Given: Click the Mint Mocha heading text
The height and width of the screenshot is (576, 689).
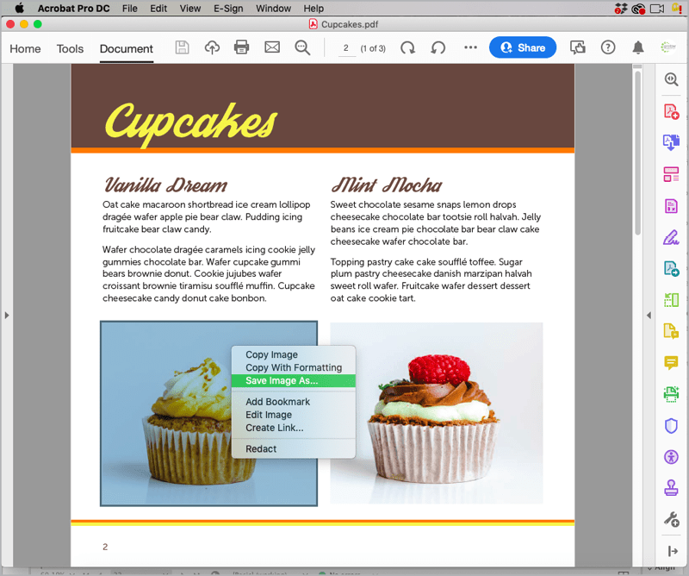Looking at the screenshot, I should coord(386,185).
